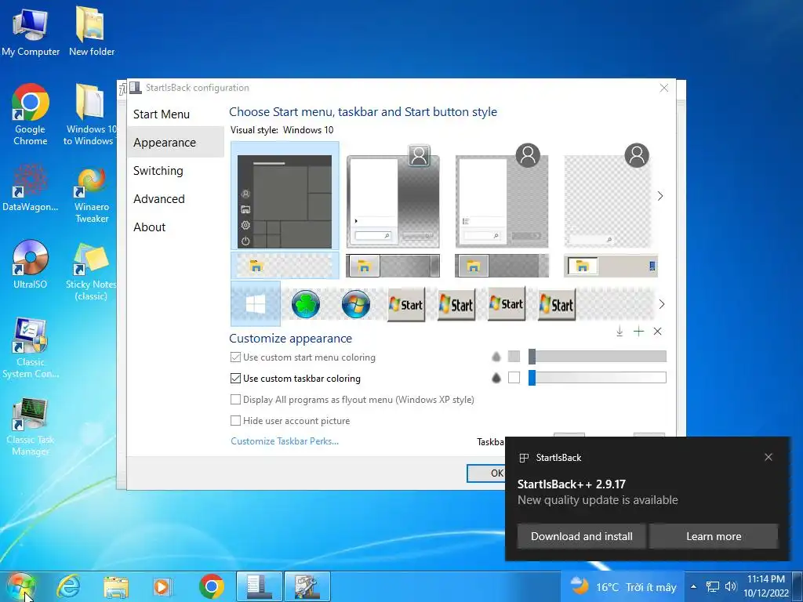This screenshot has width=803, height=602.
Task: Select the second taskbar style preview
Action: (393, 266)
